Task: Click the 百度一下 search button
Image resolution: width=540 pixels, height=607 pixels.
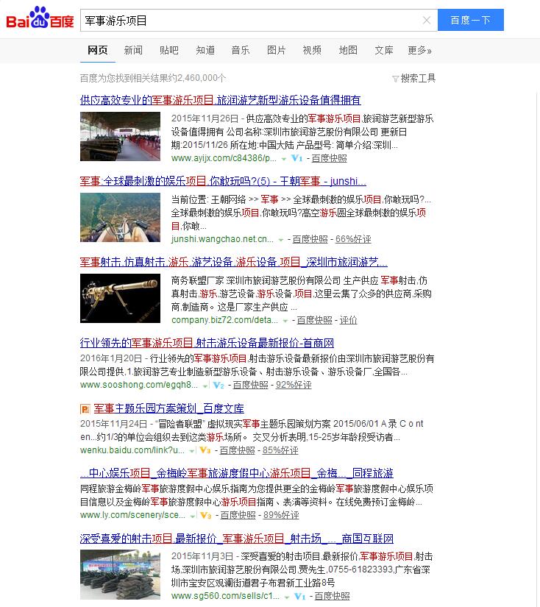Action: 470,20
